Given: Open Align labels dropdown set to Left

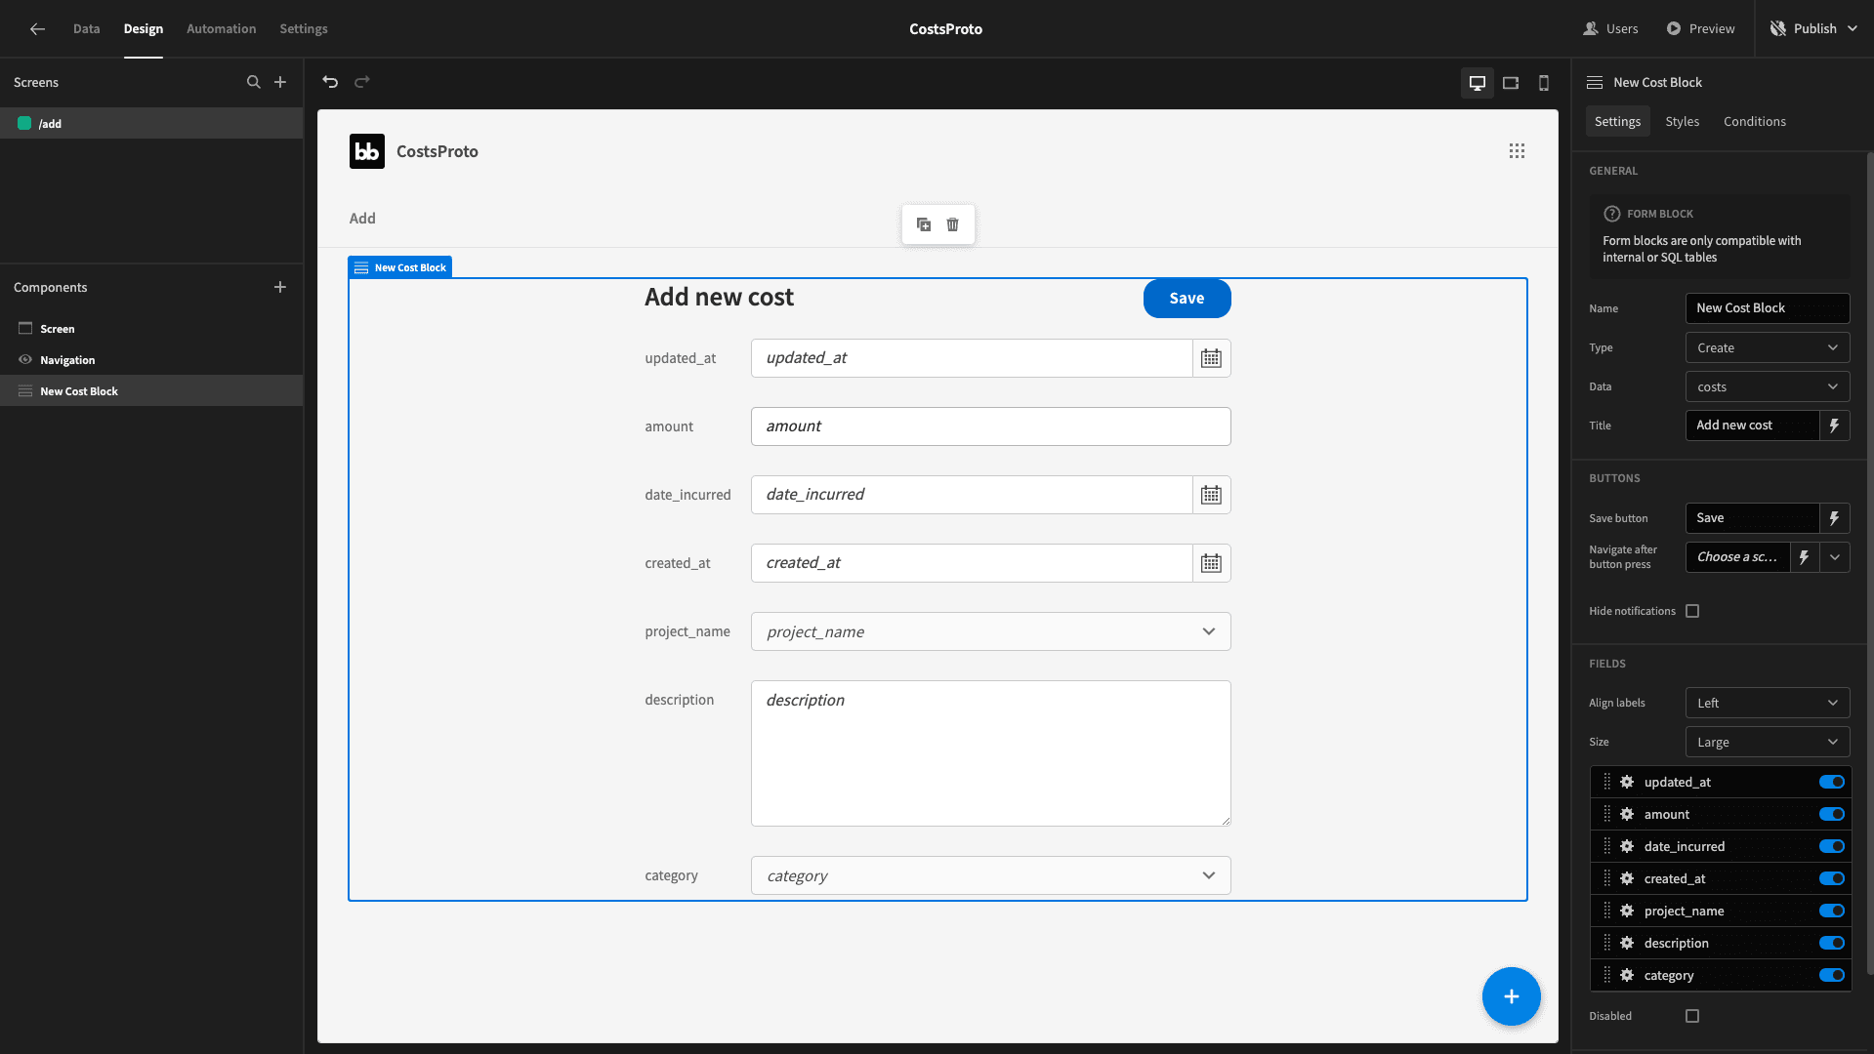Looking at the screenshot, I should click(1768, 703).
